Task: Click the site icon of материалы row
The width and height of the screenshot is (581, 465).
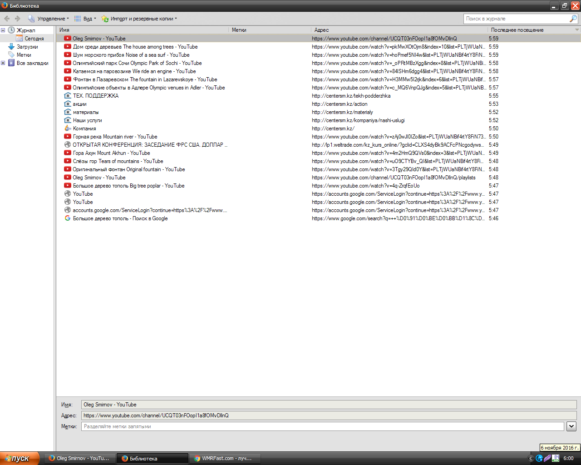Action: click(68, 112)
